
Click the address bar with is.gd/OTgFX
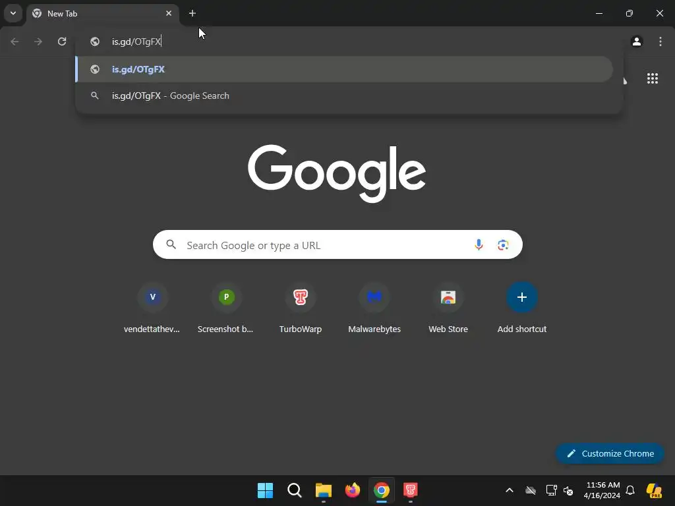coord(349,42)
